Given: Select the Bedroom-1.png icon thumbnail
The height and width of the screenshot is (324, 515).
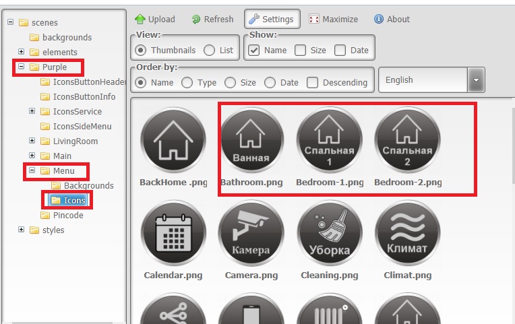Looking at the screenshot, I should [330, 140].
